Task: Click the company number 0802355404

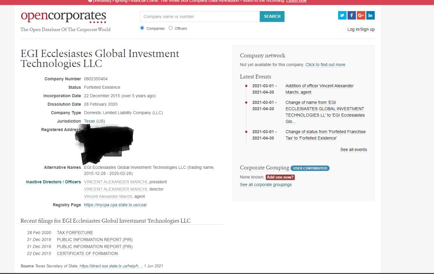Action: pyautogui.click(x=96, y=79)
